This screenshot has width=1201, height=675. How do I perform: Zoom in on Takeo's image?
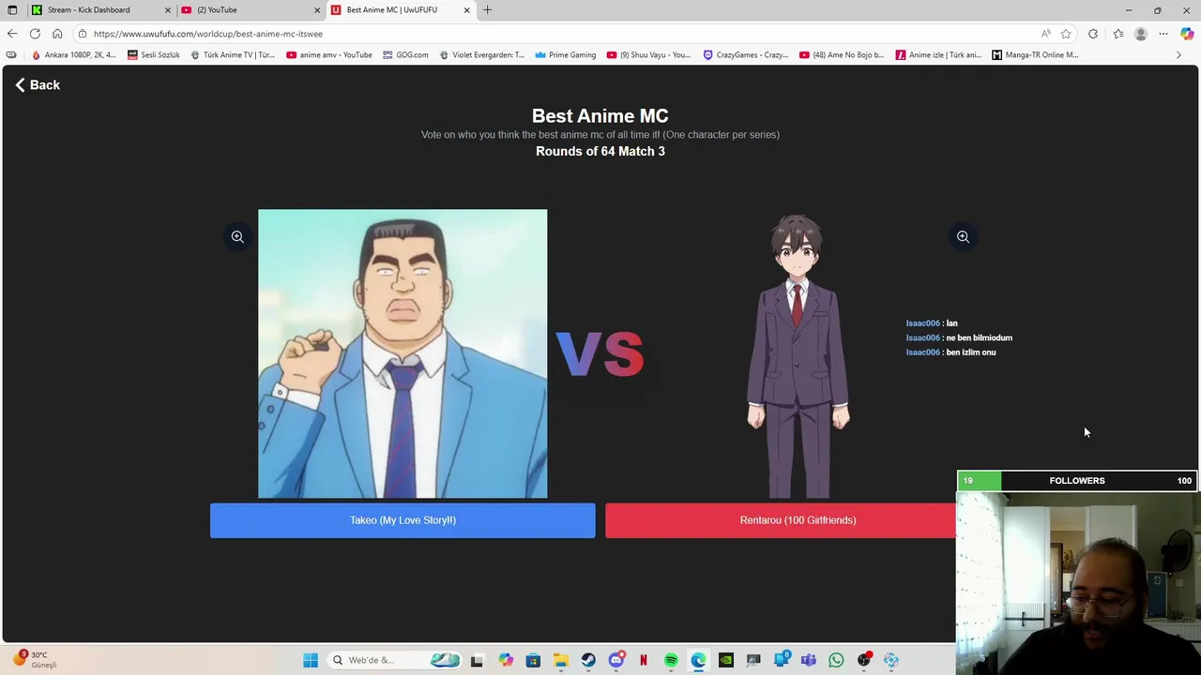pyautogui.click(x=237, y=237)
